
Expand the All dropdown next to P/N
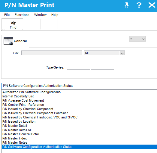122,53
